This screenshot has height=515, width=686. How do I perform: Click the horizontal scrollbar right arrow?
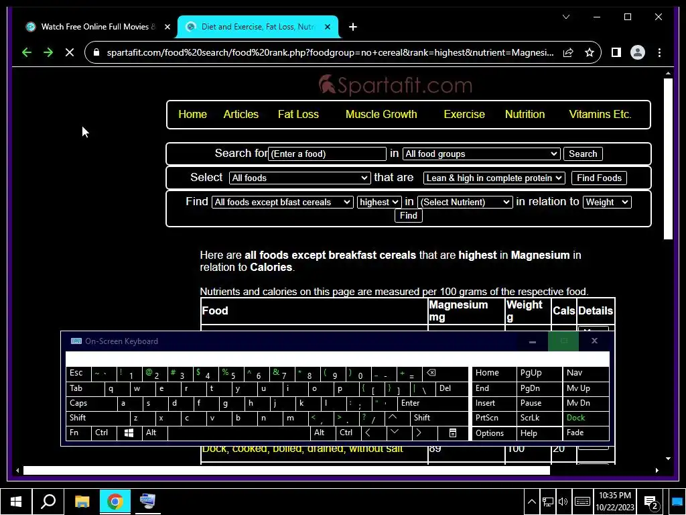pos(657,470)
